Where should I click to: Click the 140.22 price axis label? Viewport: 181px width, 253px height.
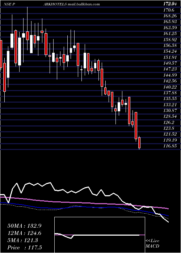coord(171,87)
